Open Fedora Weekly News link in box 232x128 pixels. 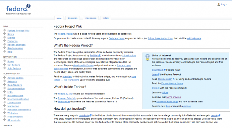[172, 83]
